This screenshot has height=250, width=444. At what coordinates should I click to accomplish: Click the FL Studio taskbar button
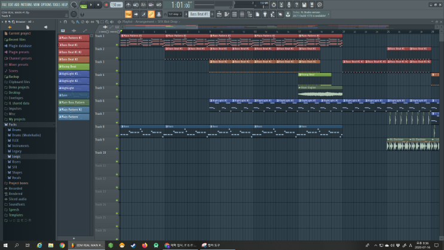pyautogui.click(x=87, y=245)
